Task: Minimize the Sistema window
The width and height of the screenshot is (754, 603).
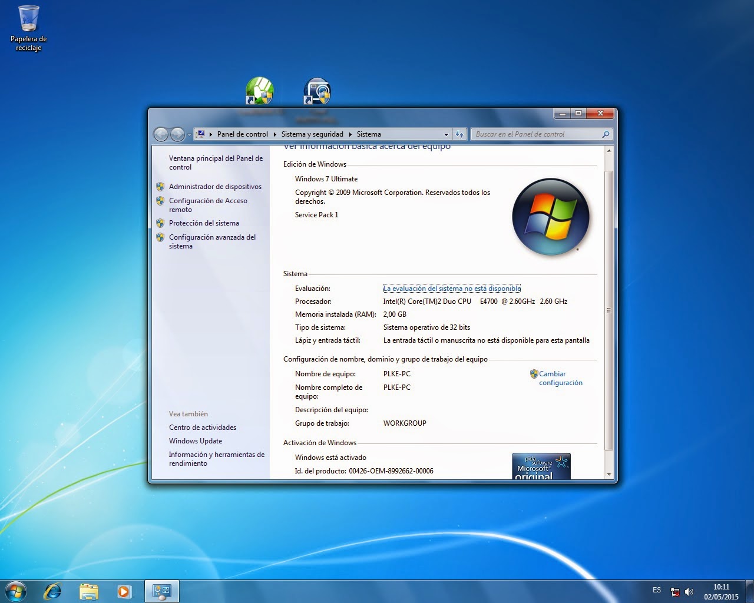Action: pyautogui.click(x=563, y=113)
